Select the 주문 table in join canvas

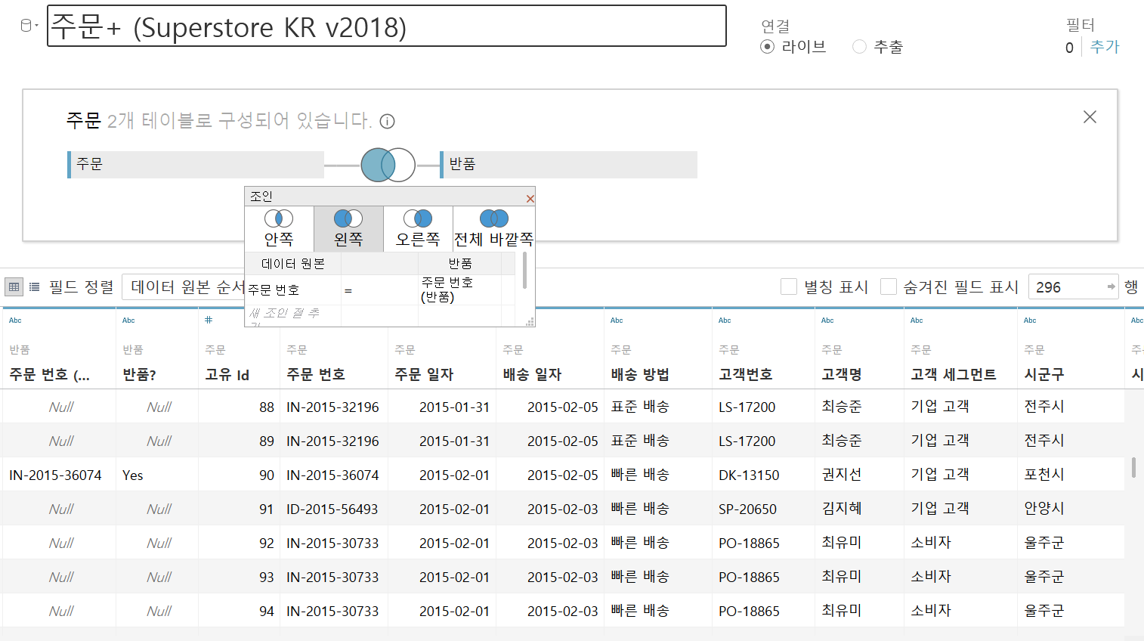[196, 165]
